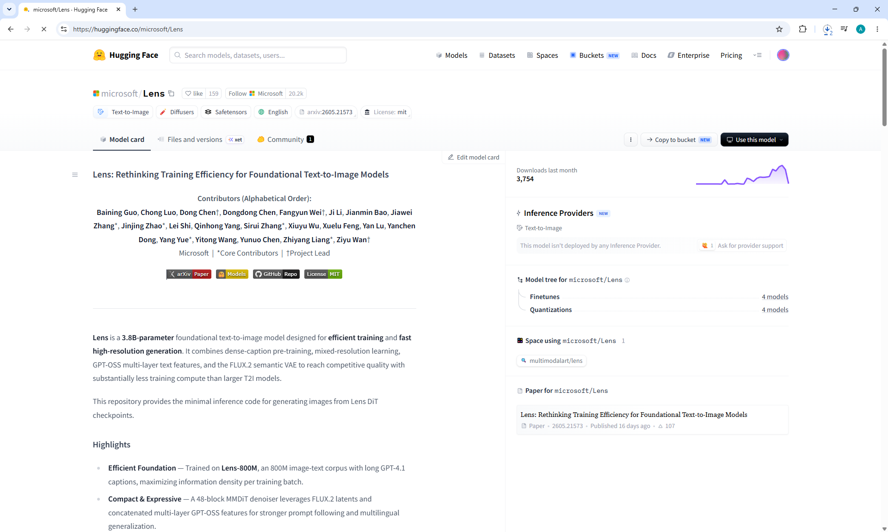Open the microsoft organization link in the title
The width and height of the screenshot is (888, 532).
(119, 93)
